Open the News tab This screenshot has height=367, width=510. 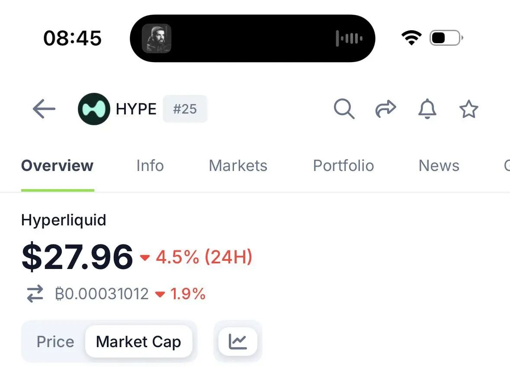(439, 166)
